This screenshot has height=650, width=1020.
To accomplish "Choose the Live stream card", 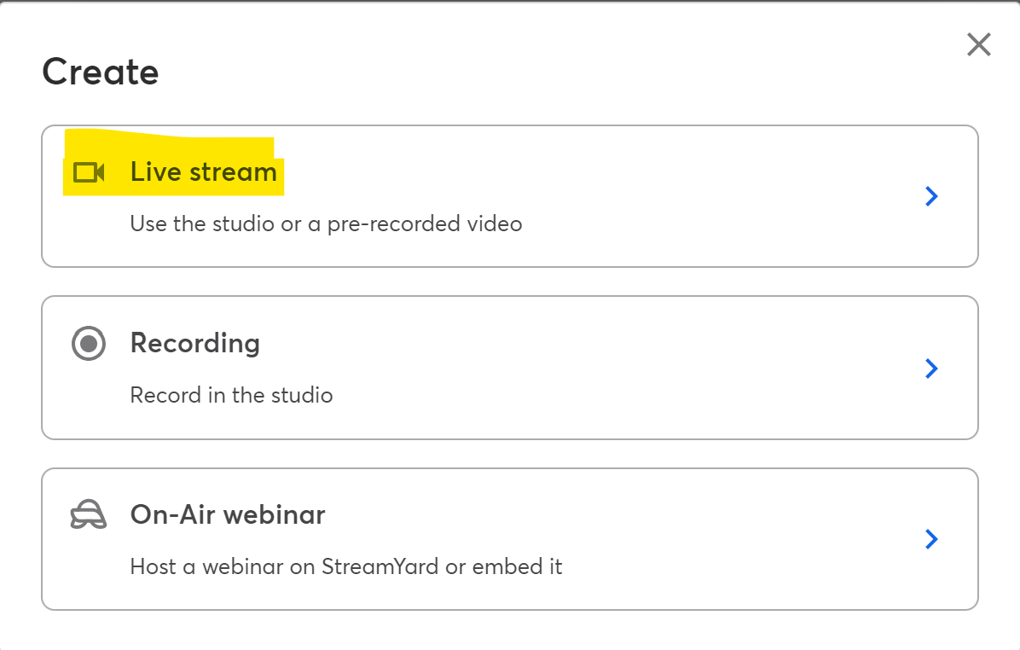I will click(510, 196).
